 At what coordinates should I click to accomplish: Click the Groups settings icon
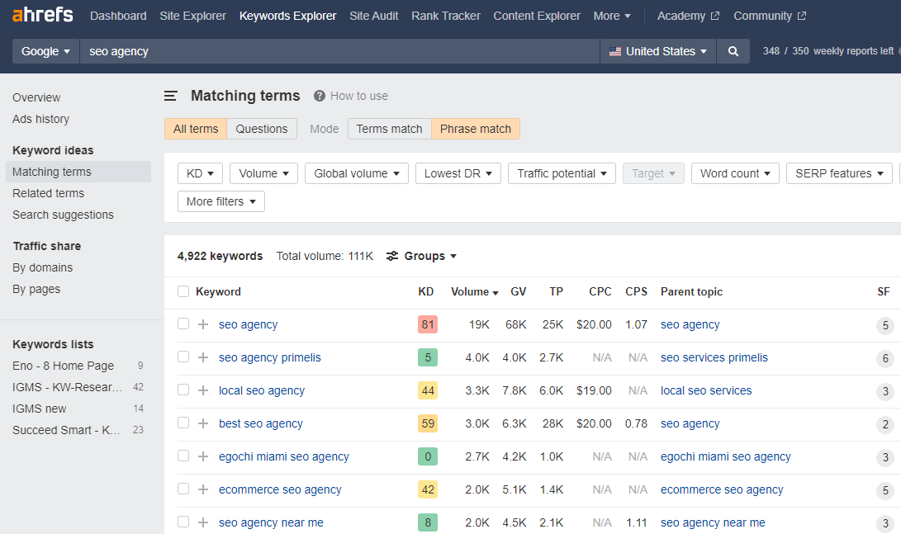pyautogui.click(x=392, y=256)
